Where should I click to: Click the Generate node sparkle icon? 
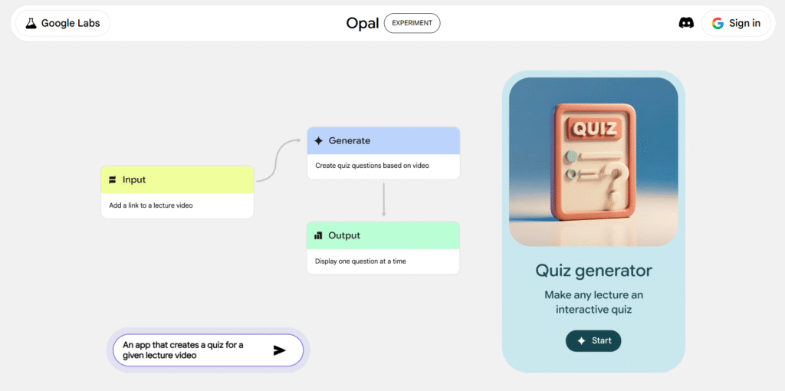pos(318,141)
